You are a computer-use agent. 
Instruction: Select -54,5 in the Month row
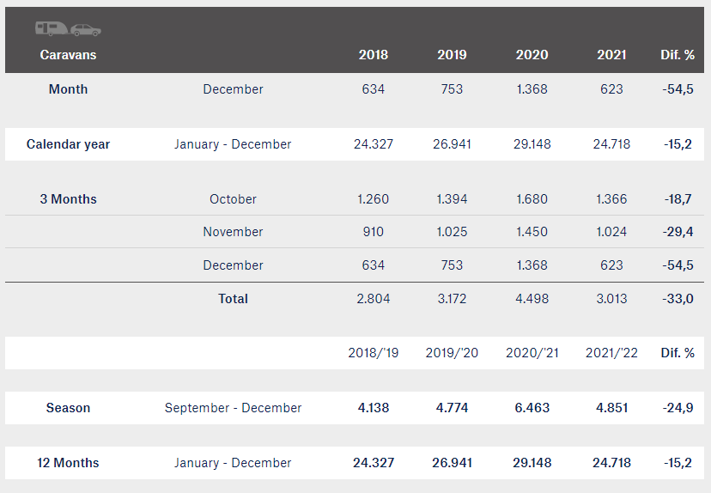pos(678,88)
